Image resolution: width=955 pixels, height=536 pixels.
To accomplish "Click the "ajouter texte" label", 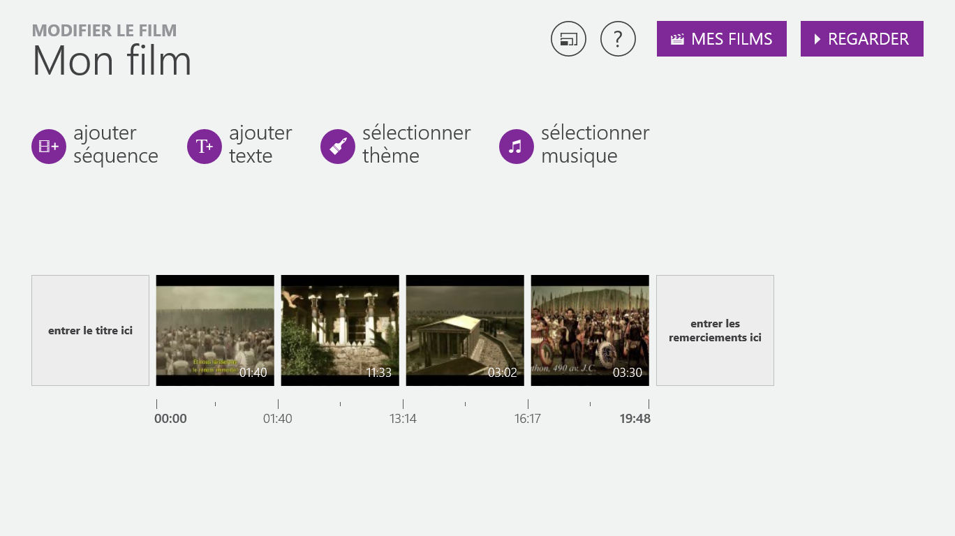I will pyautogui.click(x=260, y=144).
